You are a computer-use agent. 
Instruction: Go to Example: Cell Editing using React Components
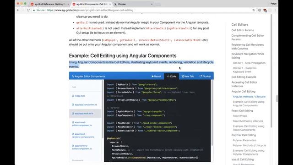click(x=249, y=128)
